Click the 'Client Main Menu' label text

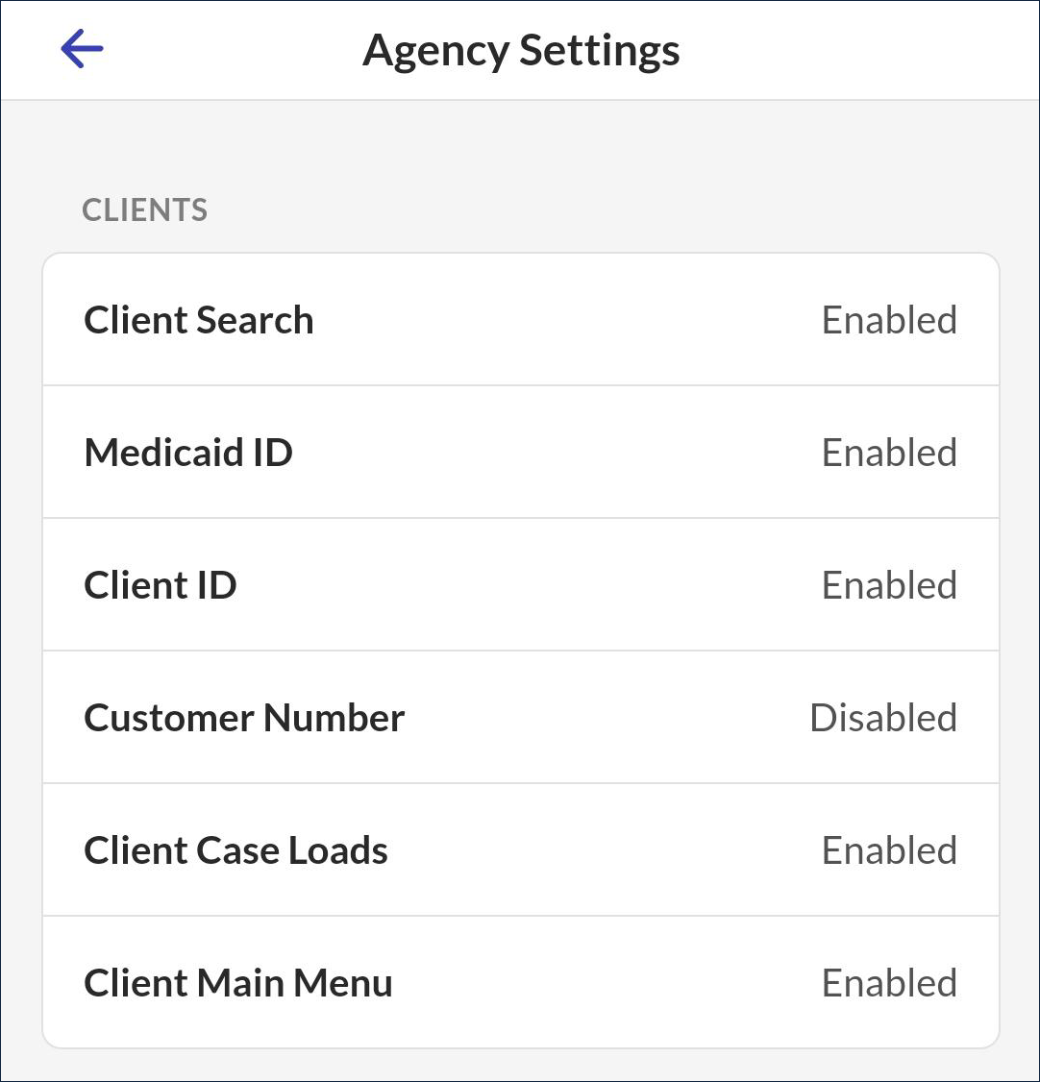pyautogui.click(x=238, y=983)
